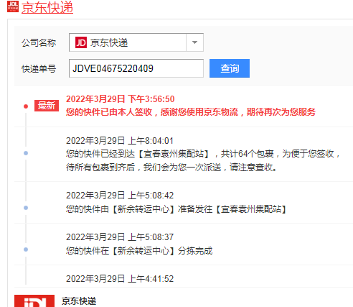Click the blue 查询 button
The image size is (353, 307).
click(x=230, y=68)
